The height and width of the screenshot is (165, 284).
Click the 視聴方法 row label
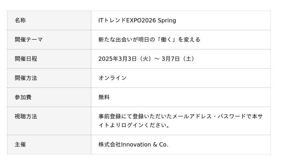pos(26,117)
